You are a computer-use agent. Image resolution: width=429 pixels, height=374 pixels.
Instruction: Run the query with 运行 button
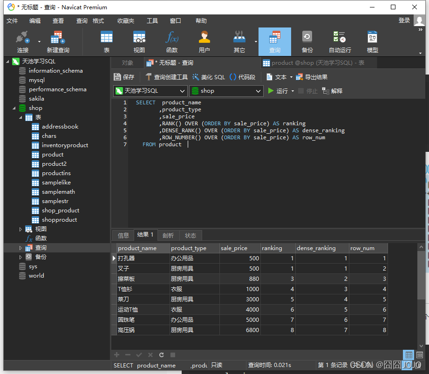[x=278, y=91]
